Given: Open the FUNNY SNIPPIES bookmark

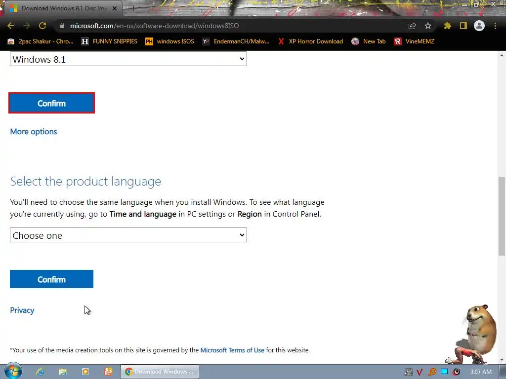Looking at the screenshot, I should 109,41.
